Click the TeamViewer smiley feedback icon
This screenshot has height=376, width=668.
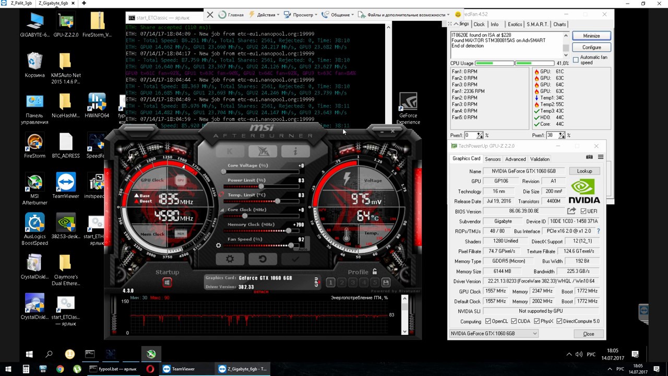(x=458, y=15)
